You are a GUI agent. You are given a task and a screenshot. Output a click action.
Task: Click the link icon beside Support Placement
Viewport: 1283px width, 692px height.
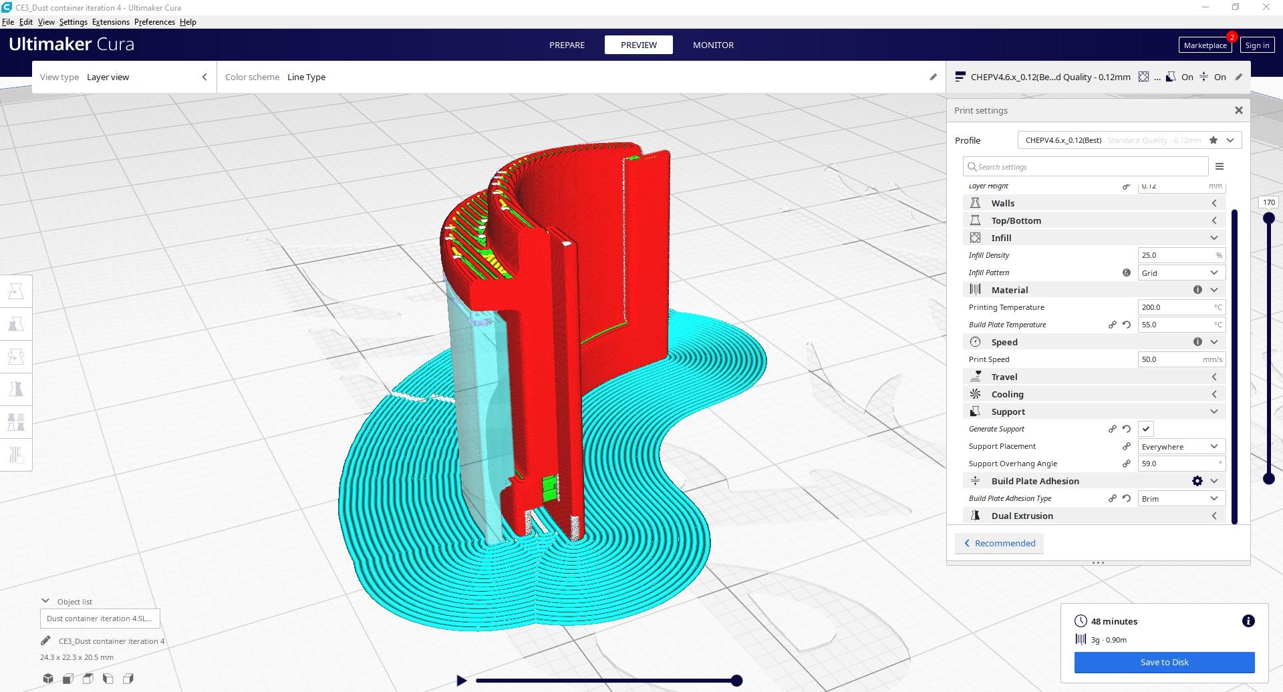[1127, 446]
